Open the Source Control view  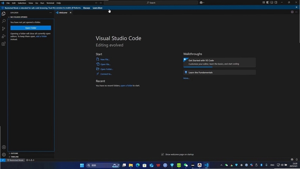tap(4, 29)
